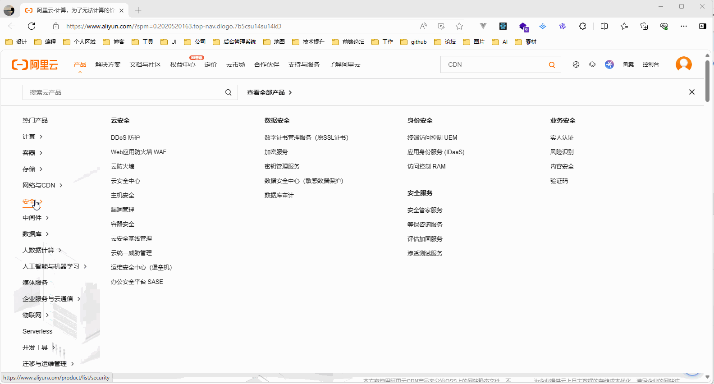Click the orange search icon in the CDN box
714x384 pixels.
click(552, 65)
